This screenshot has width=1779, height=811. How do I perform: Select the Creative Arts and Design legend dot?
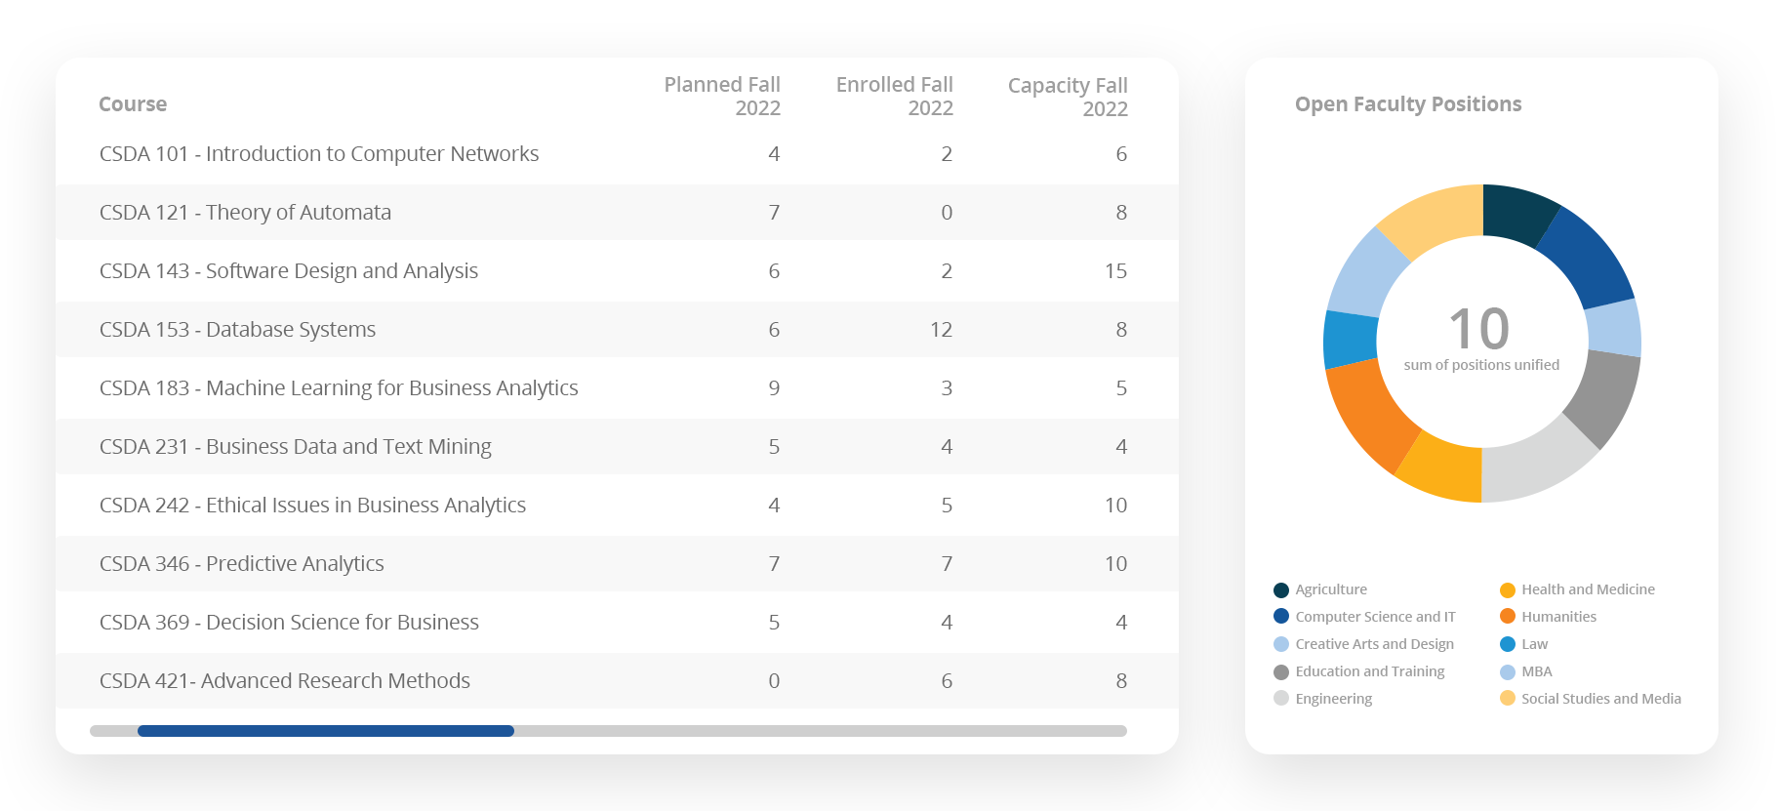(x=1281, y=644)
